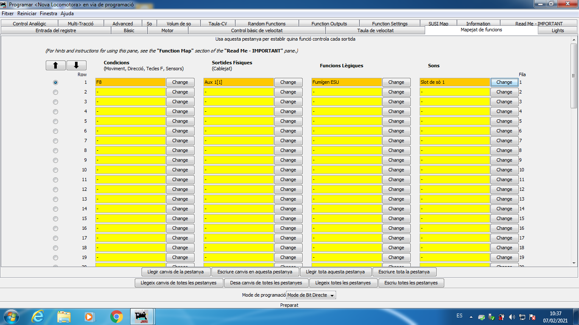Click the pane's vertical scrollbar thumb
Image resolution: width=579 pixels, height=325 pixels.
(574, 75)
